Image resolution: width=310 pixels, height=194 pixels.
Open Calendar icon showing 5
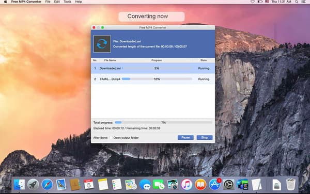[88, 184]
